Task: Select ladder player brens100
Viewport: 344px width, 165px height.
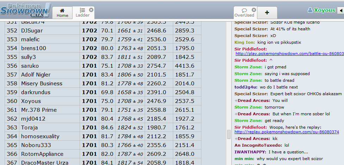Action: point(33,48)
